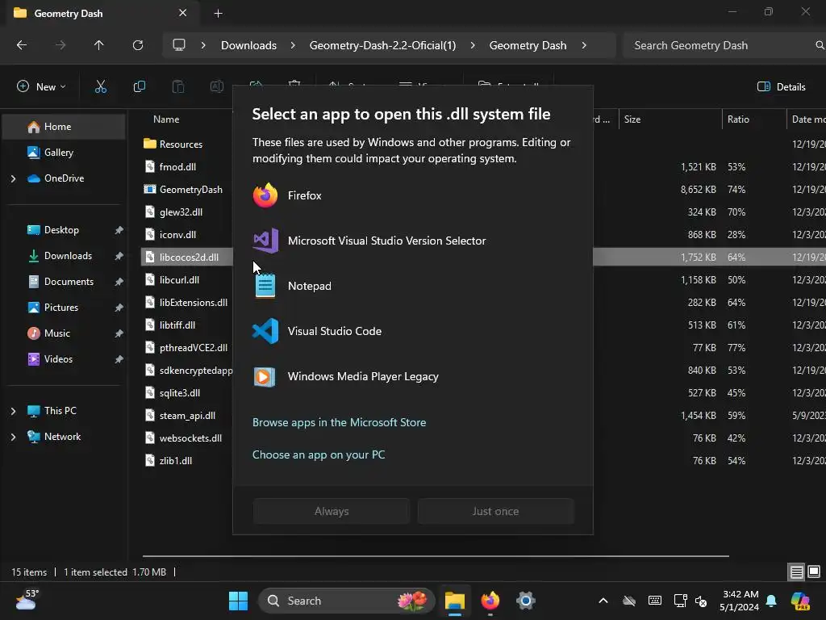
Task: Click the Always button
Action: [x=332, y=511]
